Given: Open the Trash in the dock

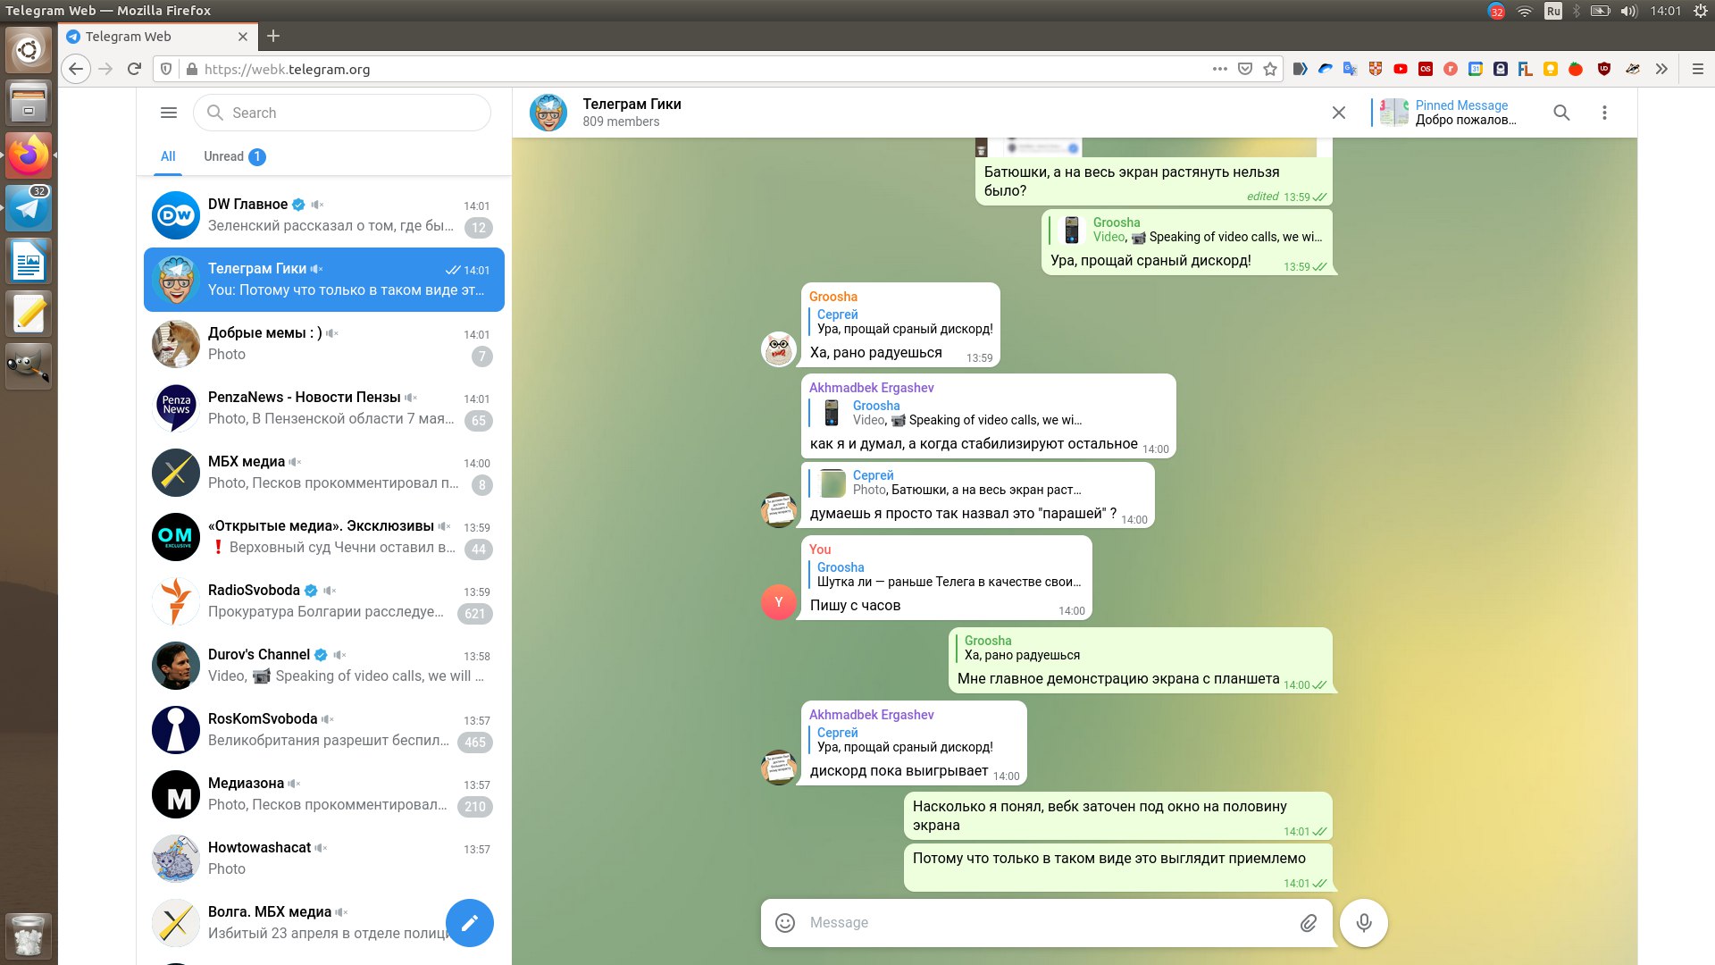Looking at the screenshot, I should 29,936.
